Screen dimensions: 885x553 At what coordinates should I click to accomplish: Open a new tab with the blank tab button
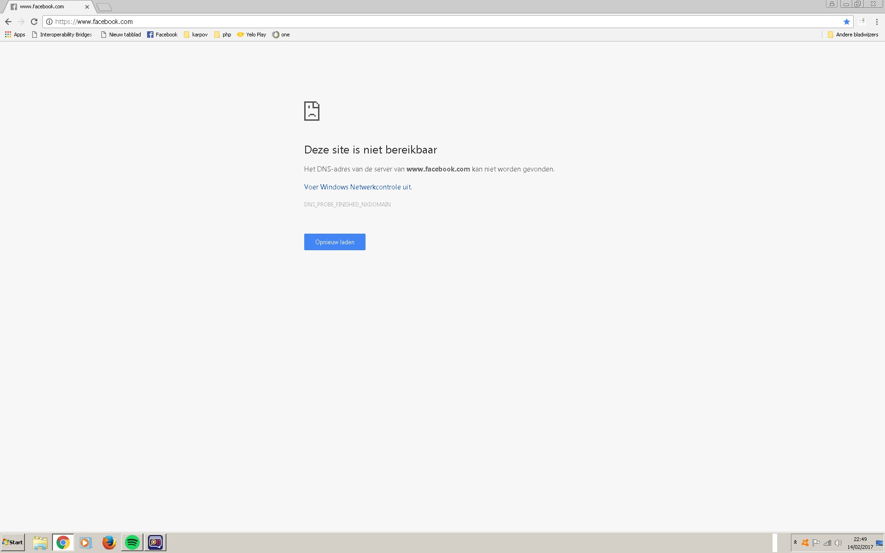point(104,7)
